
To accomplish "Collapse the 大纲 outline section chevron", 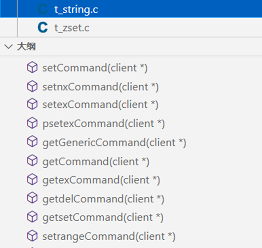I will (8, 47).
